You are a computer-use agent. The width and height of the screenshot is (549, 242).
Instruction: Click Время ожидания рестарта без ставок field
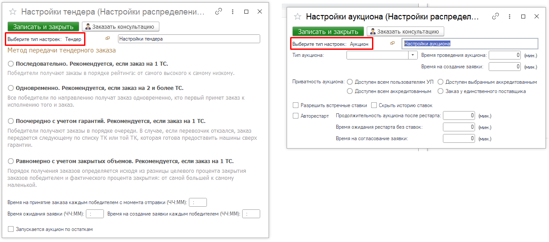click(459, 127)
